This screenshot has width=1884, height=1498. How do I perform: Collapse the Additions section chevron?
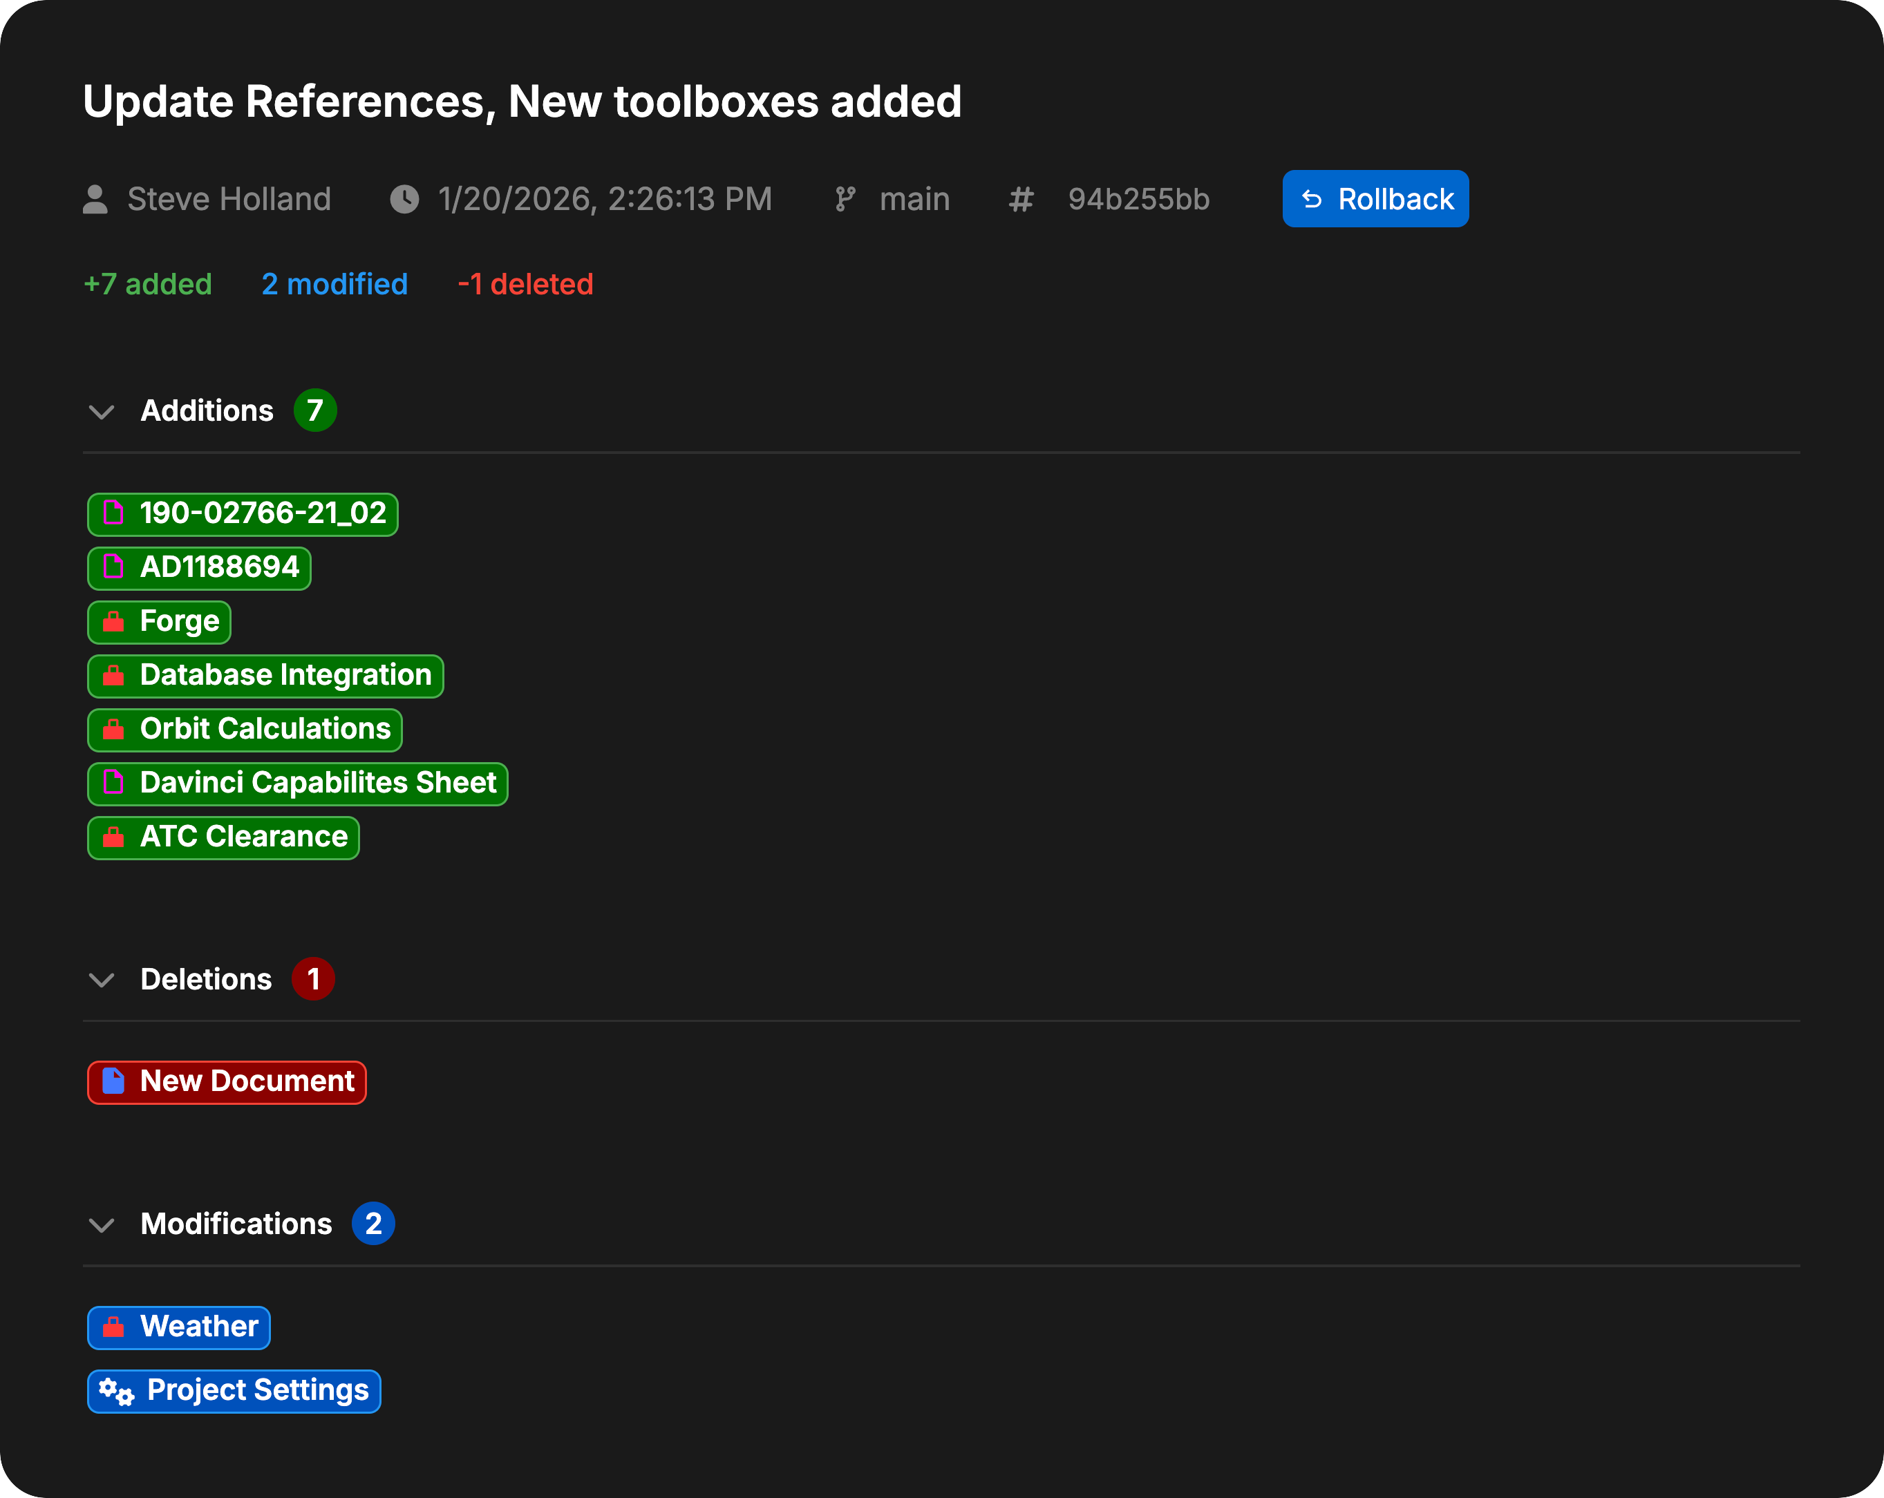102,411
